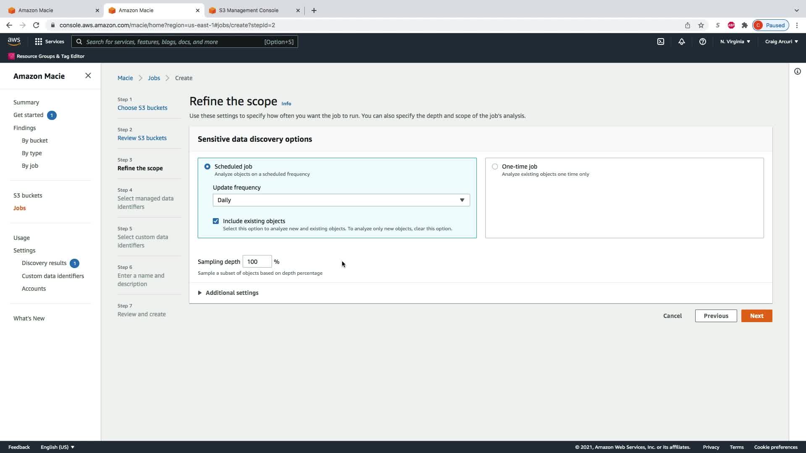The height and width of the screenshot is (453, 806).
Task: Click the Sampling depth percentage field
Action: coord(257,262)
